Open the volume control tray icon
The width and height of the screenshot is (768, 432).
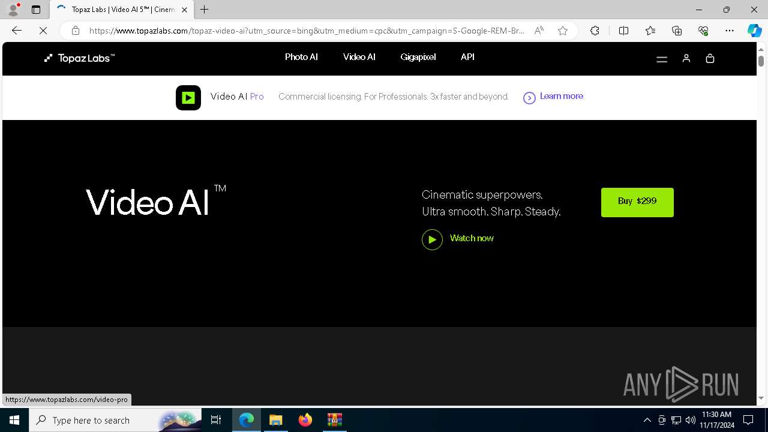click(691, 420)
